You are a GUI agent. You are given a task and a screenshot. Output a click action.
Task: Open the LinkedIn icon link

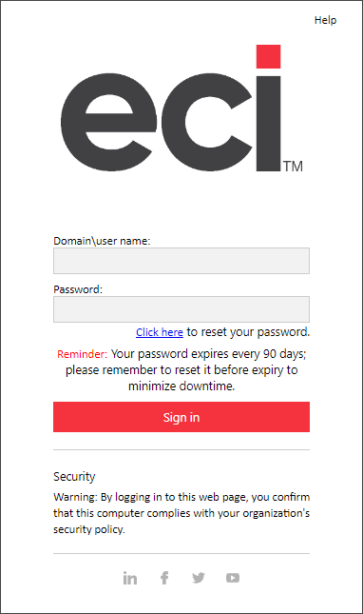coord(130,578)
